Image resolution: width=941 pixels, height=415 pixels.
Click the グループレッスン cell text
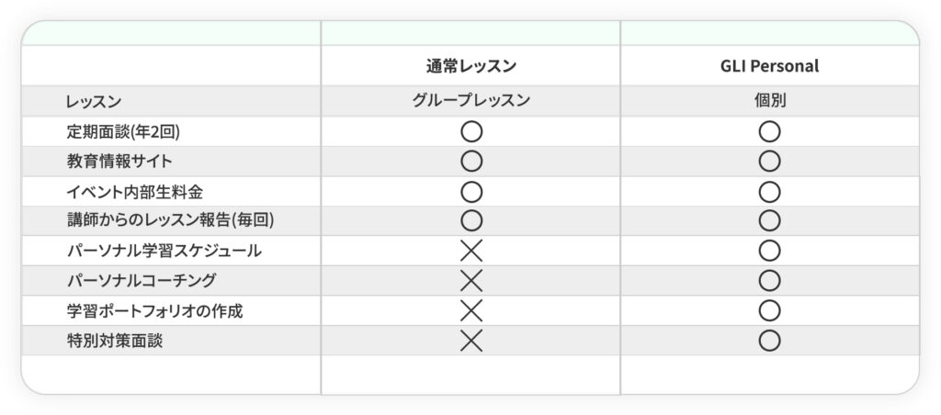[x=471, y=101]
